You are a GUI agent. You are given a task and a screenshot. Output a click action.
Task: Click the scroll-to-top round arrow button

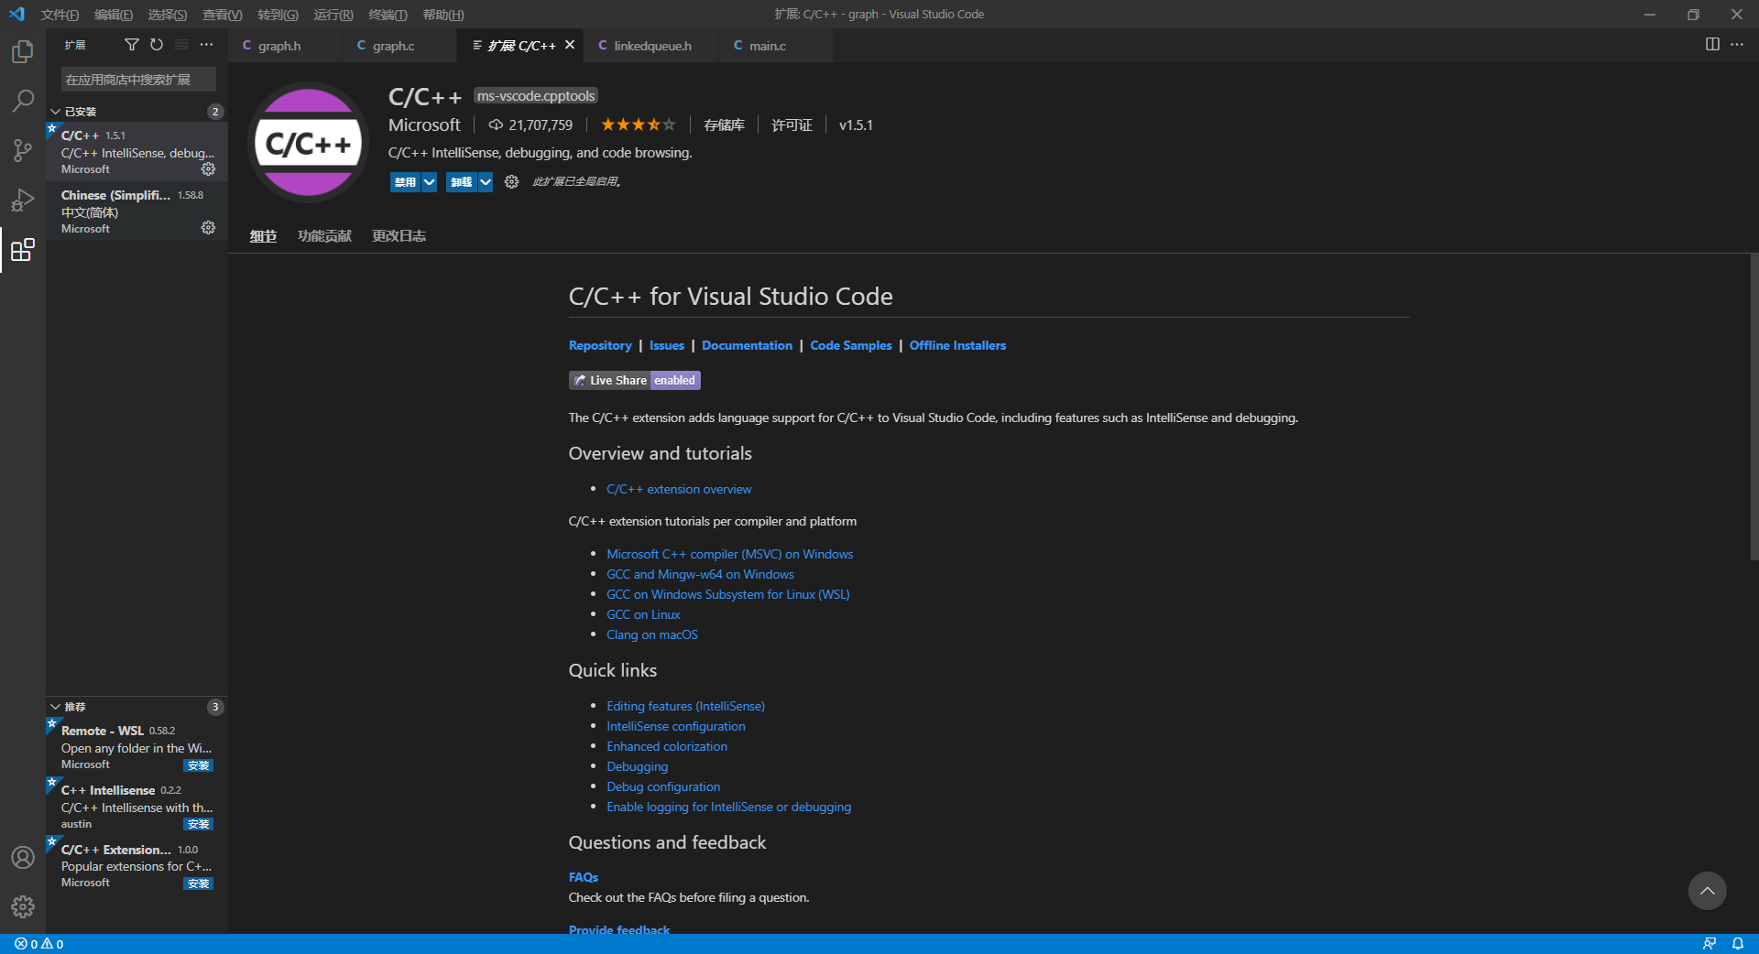tap(1708, 891)
